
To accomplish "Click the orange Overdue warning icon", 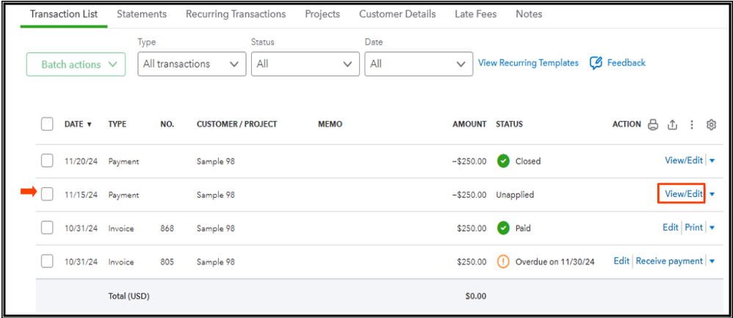I will (x=503, y=261).
